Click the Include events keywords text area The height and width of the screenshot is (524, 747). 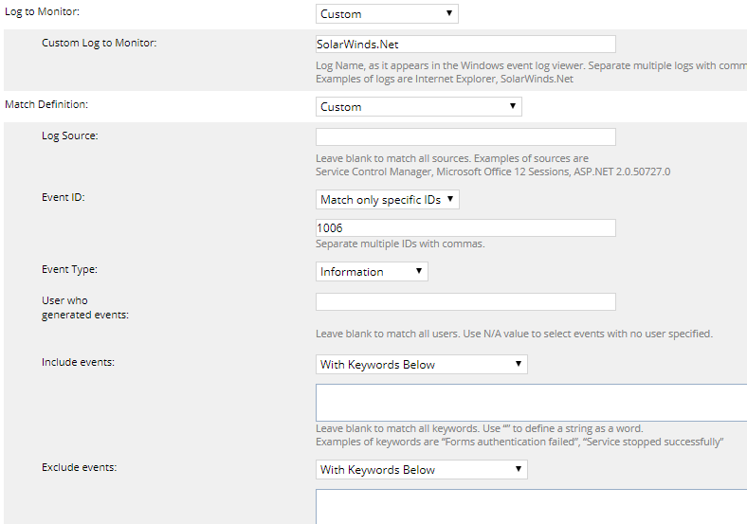tap(531, 402)
